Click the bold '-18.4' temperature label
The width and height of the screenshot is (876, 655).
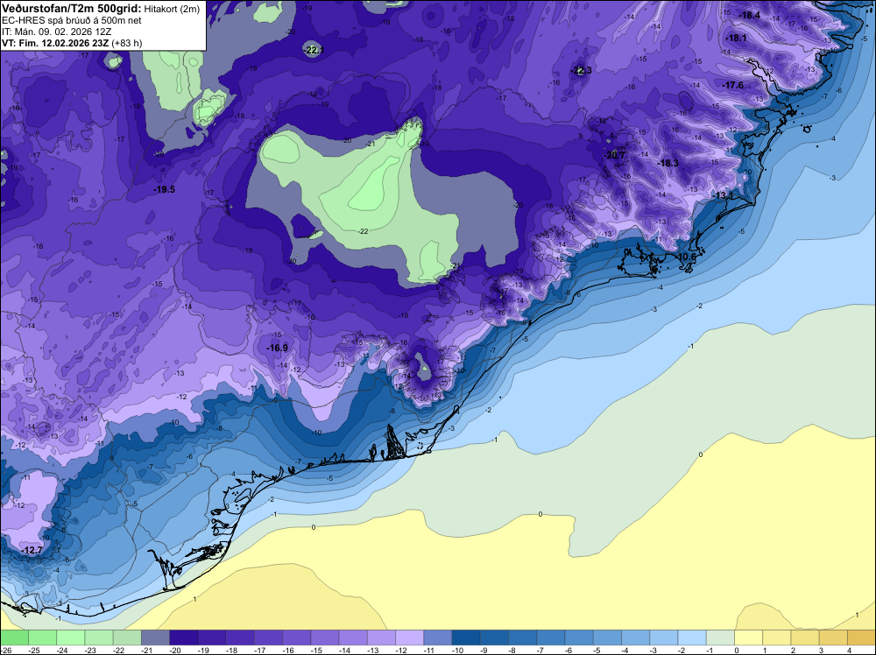click(750, 15)
